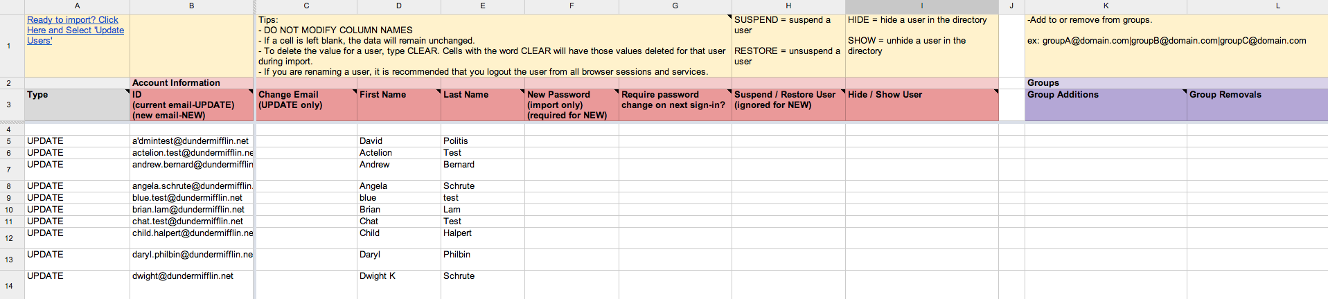This screenshot has height=299, width=1328.
Task: Select the 'Change Email (UPDATE only)' heading
Action: 307,105
